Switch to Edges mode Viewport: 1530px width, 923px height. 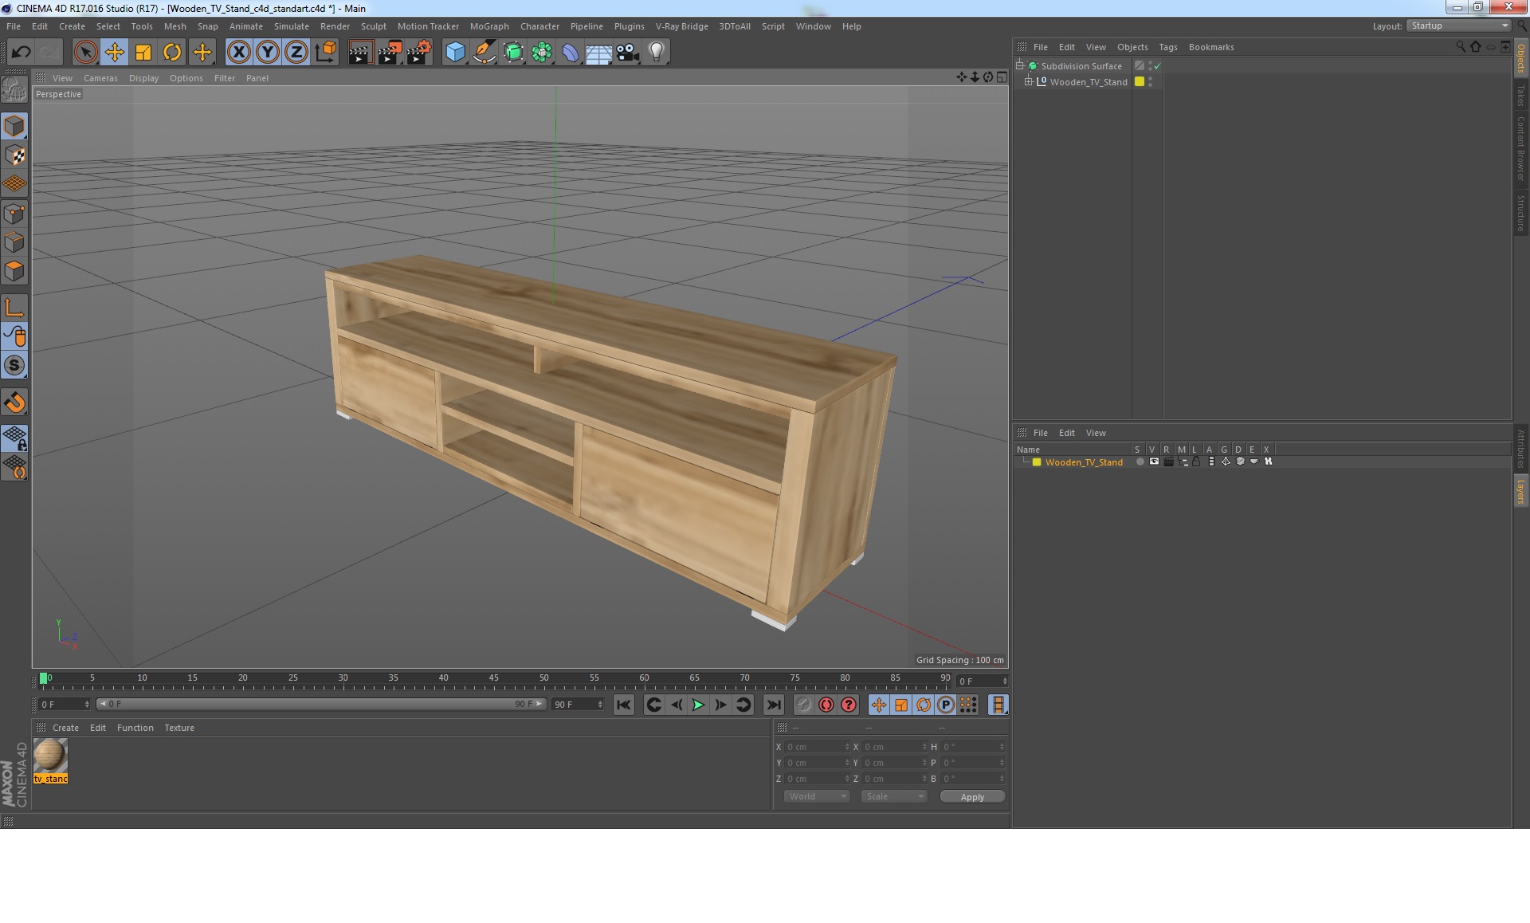click(14, 242)
